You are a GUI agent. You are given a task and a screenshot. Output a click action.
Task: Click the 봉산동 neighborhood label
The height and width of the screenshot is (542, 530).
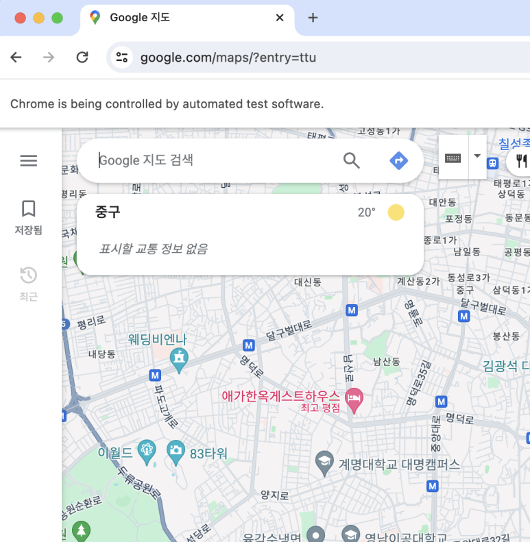[x=506, y=336]
